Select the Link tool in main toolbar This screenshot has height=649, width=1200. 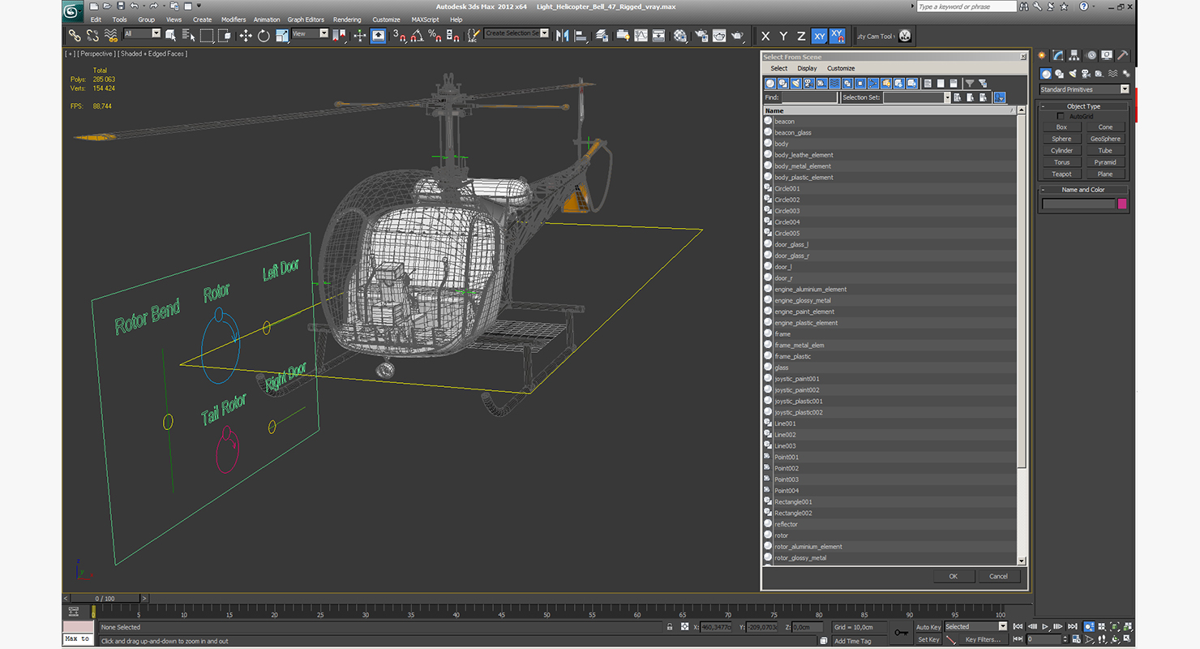point(74,36)
